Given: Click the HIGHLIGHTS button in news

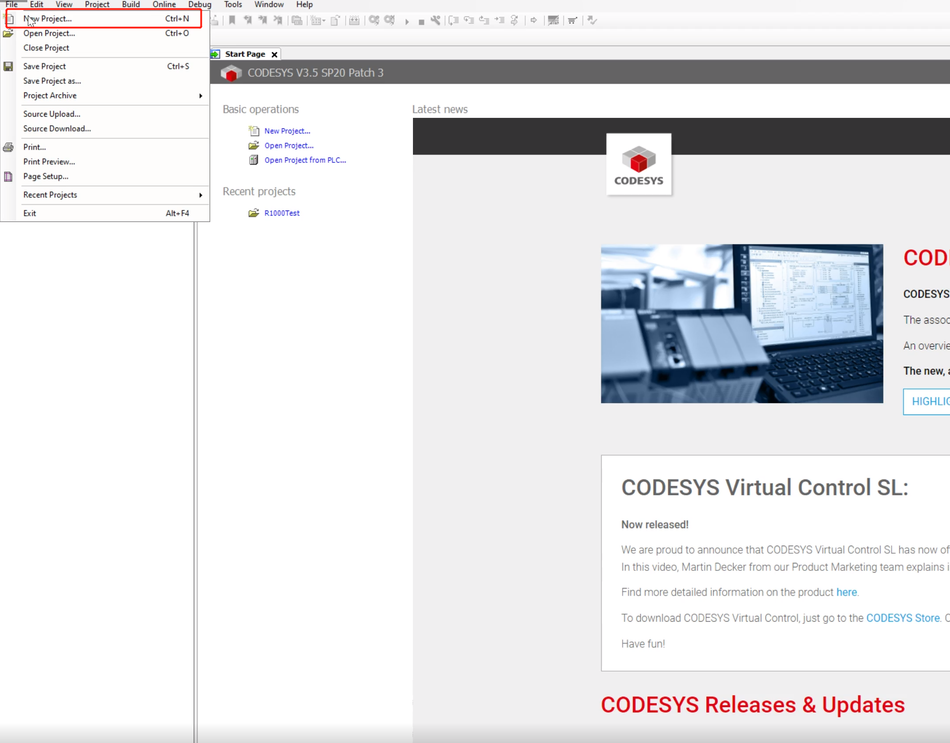Looking at the screenshot, I should (927, 402).
